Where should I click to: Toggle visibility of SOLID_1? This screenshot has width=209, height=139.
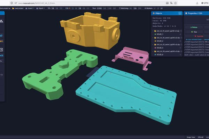[x=180, y=34]
